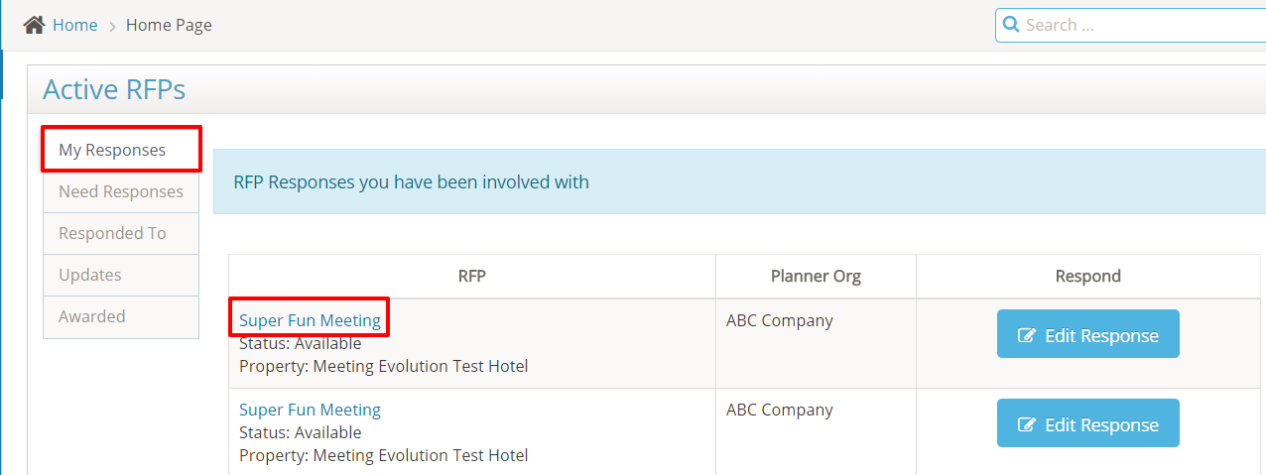Click the Active RFPs panel heading
This screenshot has height=475, width=1266.
click(x=114, y=90)
